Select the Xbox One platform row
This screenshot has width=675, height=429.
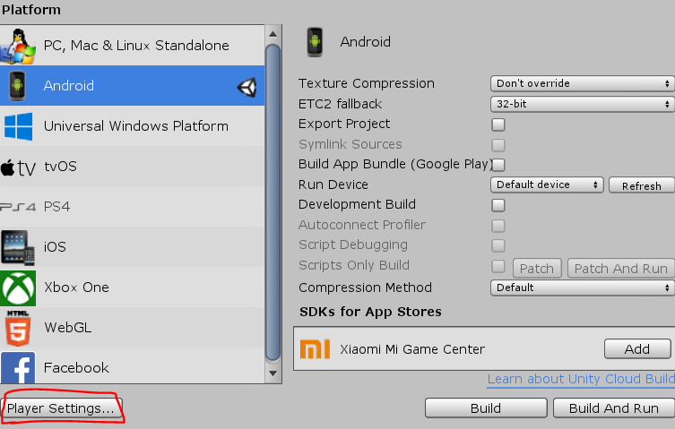132,287
